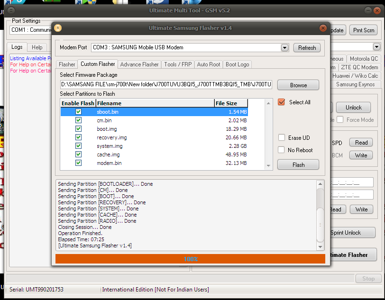Select the Samsung Exynos tab
Viewport: 385px width, 300px height.
(355, 84)
